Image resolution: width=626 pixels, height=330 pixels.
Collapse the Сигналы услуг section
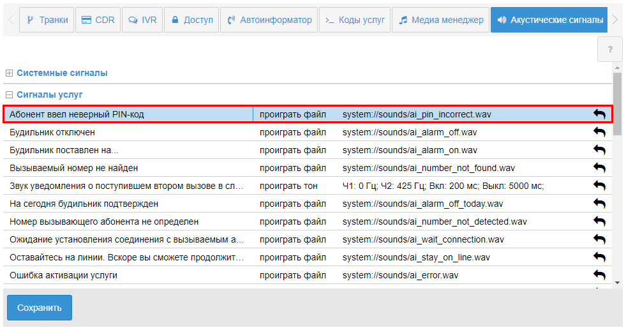coord(9,94)
